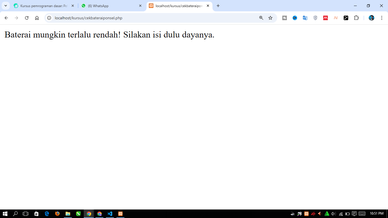Check the battery status icon
388x218 pixels.
point(347,214)
